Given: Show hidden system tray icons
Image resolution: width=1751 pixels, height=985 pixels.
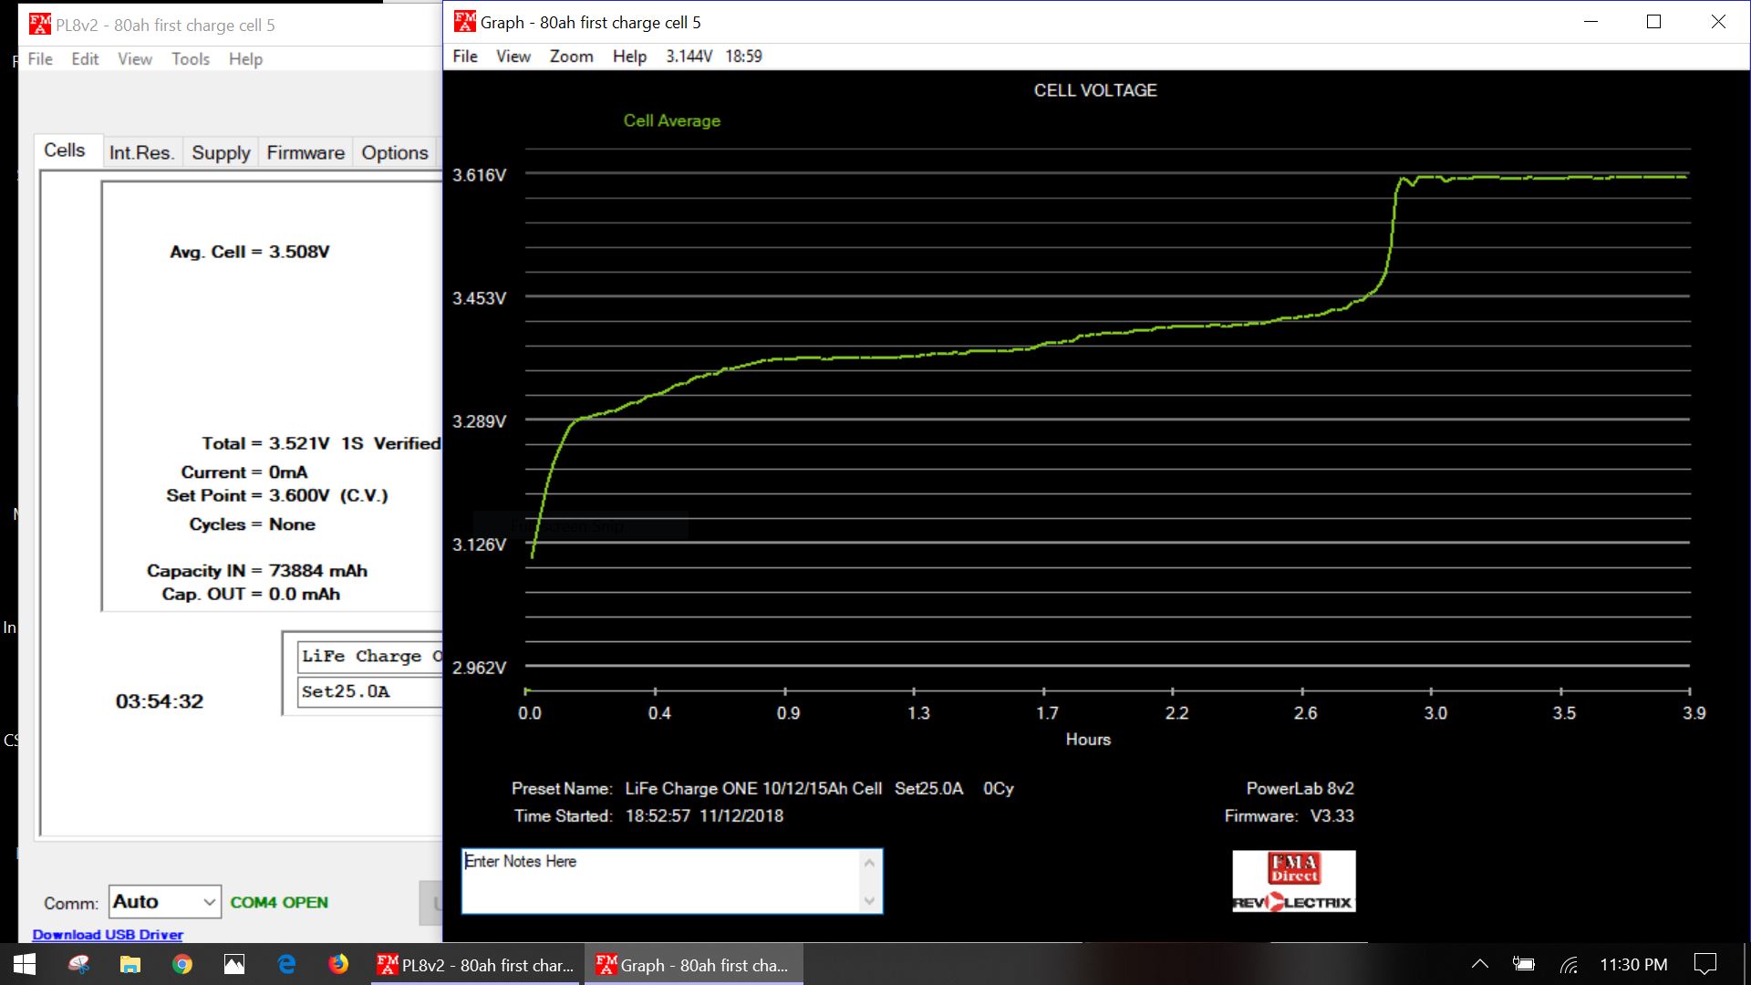Looking at the screenshot, I should click(x=1480, y=965).
